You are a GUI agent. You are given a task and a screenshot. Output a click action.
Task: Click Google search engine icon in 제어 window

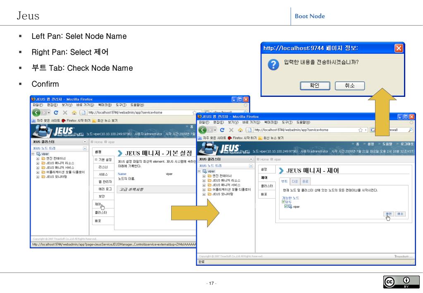click(373, 130)
